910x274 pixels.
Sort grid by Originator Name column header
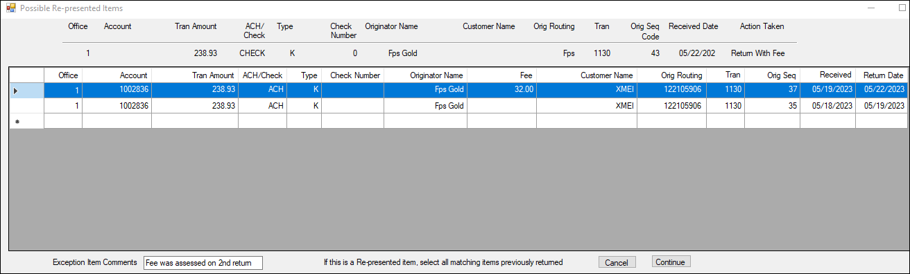[425, 75]
